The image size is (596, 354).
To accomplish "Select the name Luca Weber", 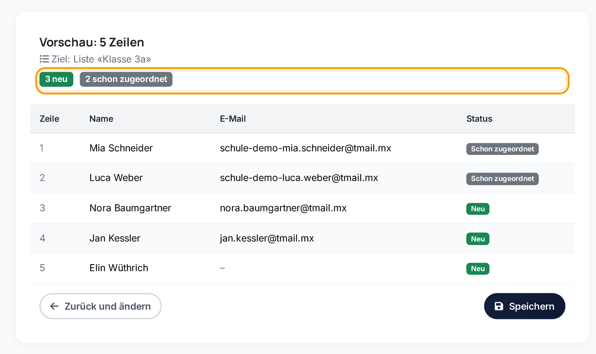I will (116, 178).
